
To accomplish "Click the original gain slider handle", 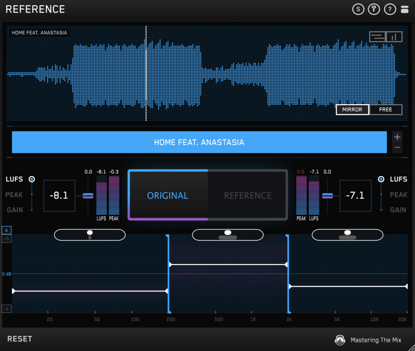I will pyautogui.click(x=88, y=196).
